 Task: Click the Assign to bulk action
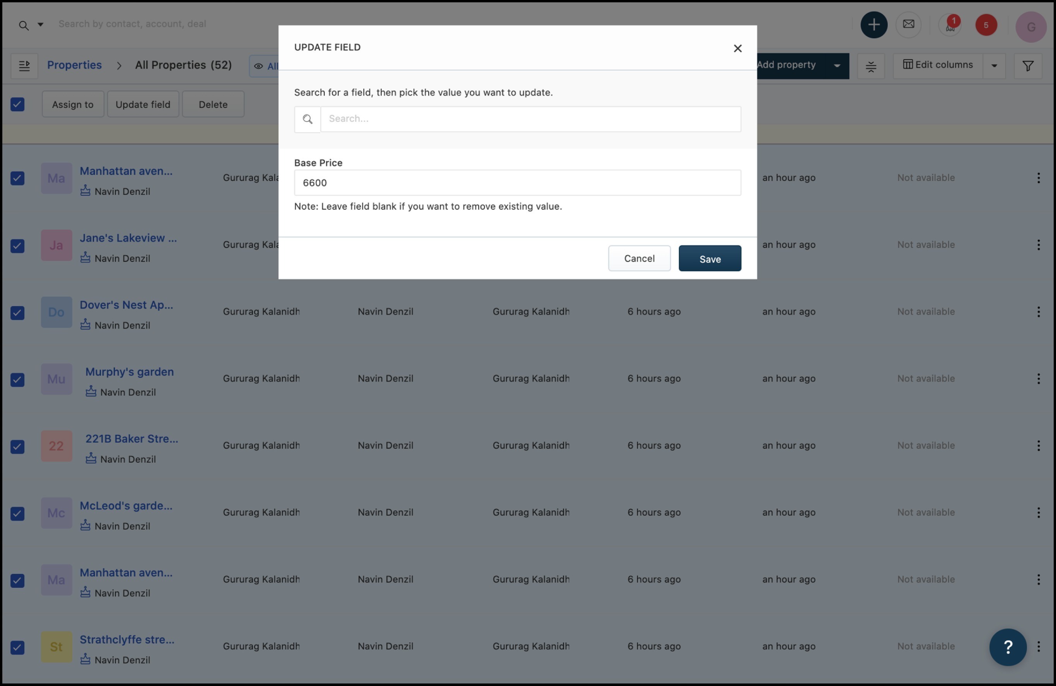[73, 105]
